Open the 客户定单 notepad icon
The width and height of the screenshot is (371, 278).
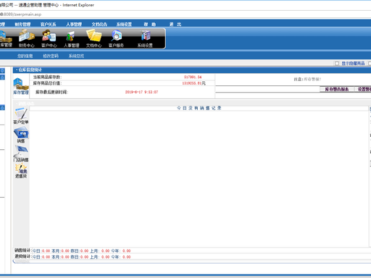(x=21, y=116)
